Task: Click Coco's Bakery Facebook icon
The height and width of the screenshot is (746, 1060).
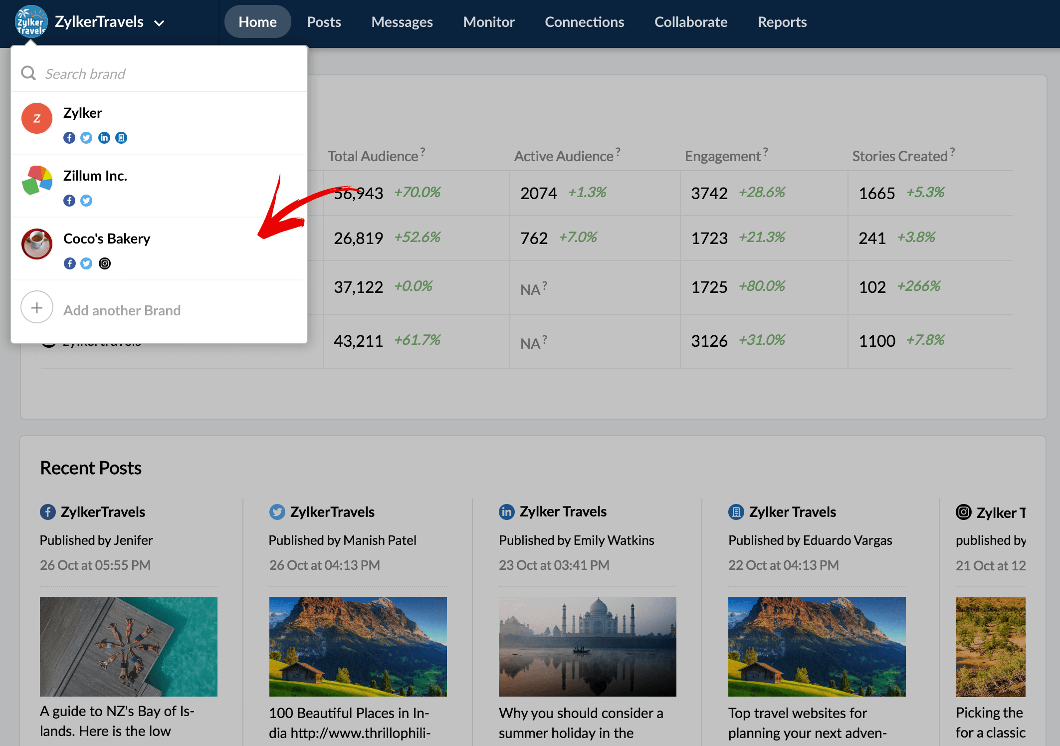Action: [x=69, y=263]
